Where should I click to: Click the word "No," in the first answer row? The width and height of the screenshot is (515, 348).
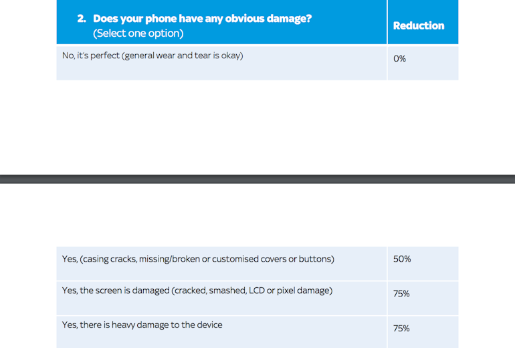[x=69, y=56]
